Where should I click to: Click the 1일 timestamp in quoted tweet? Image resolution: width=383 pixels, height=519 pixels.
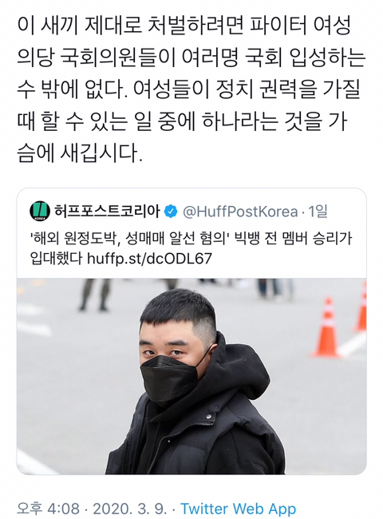[x=318, y=211]
